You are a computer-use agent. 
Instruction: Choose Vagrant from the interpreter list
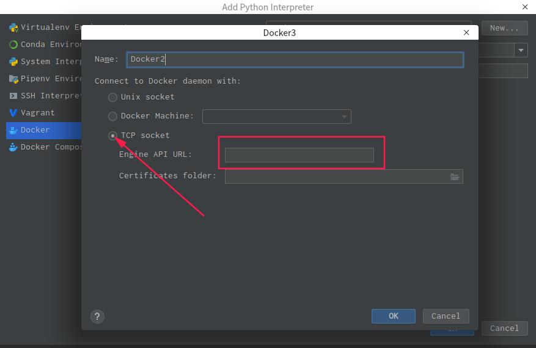click(37, 113)
